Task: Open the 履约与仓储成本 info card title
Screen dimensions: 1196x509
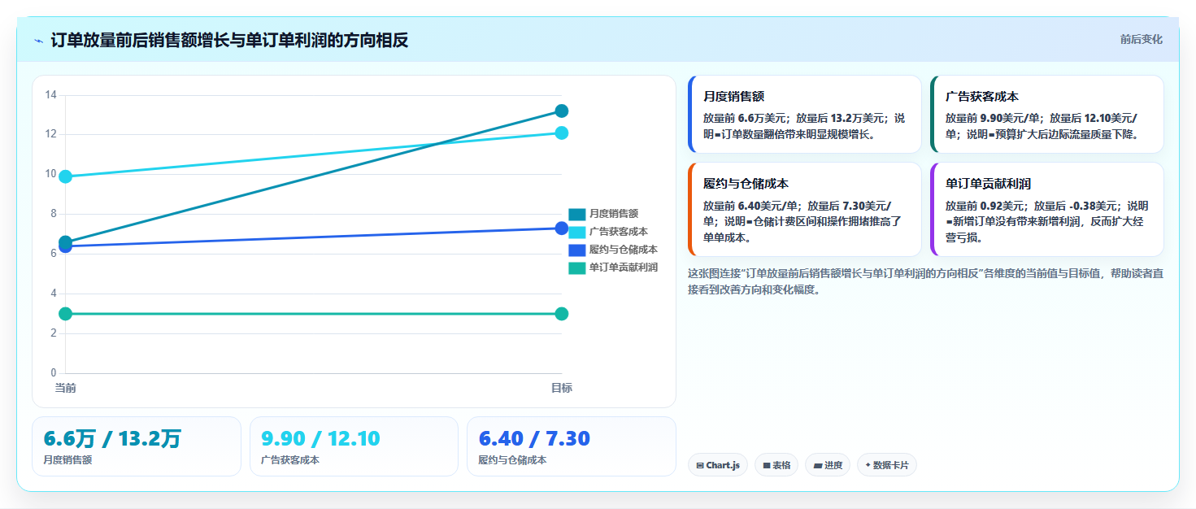Action: (746, 184)
